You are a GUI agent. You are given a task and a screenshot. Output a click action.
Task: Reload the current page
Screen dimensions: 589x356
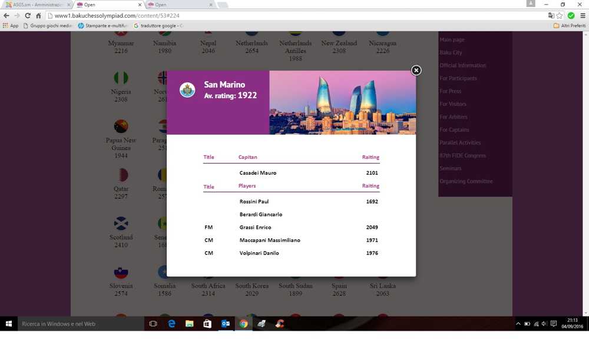[x=28, y=16]
